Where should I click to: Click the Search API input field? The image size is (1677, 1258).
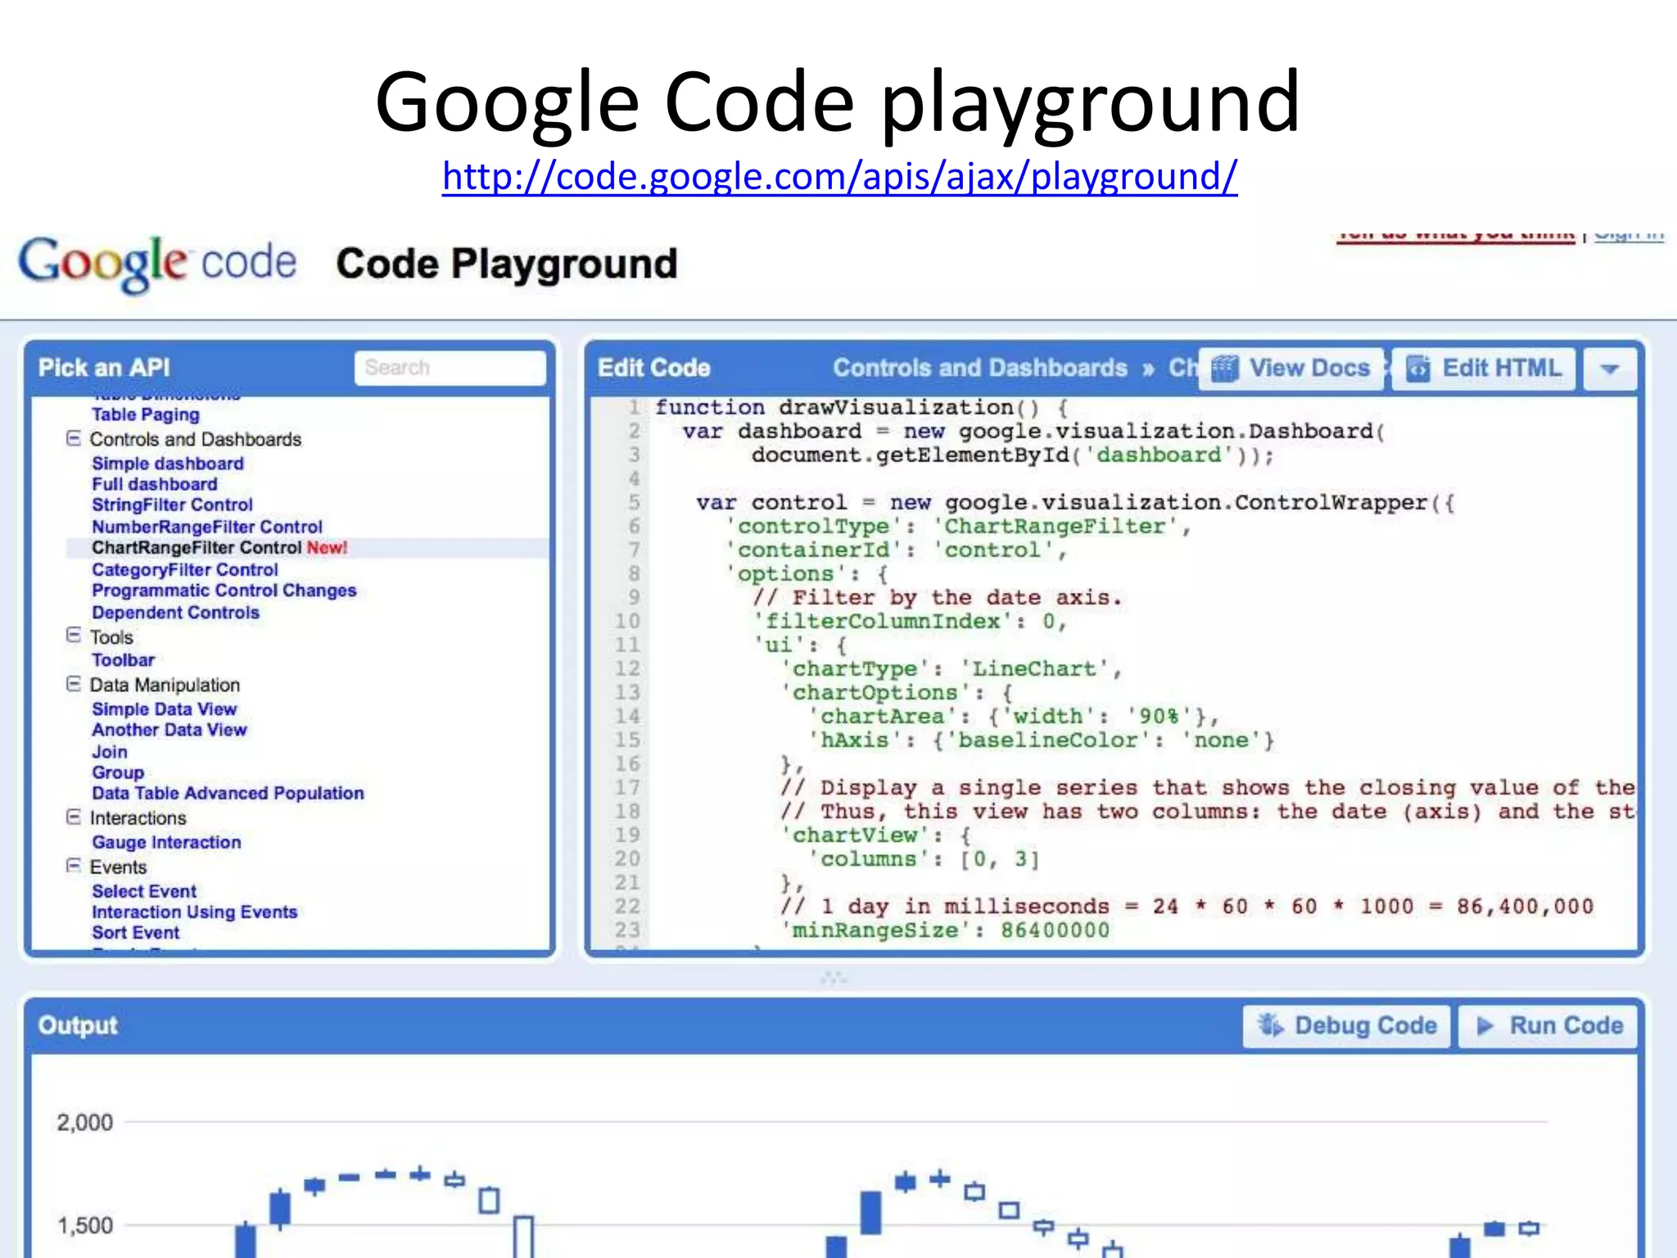450,368
